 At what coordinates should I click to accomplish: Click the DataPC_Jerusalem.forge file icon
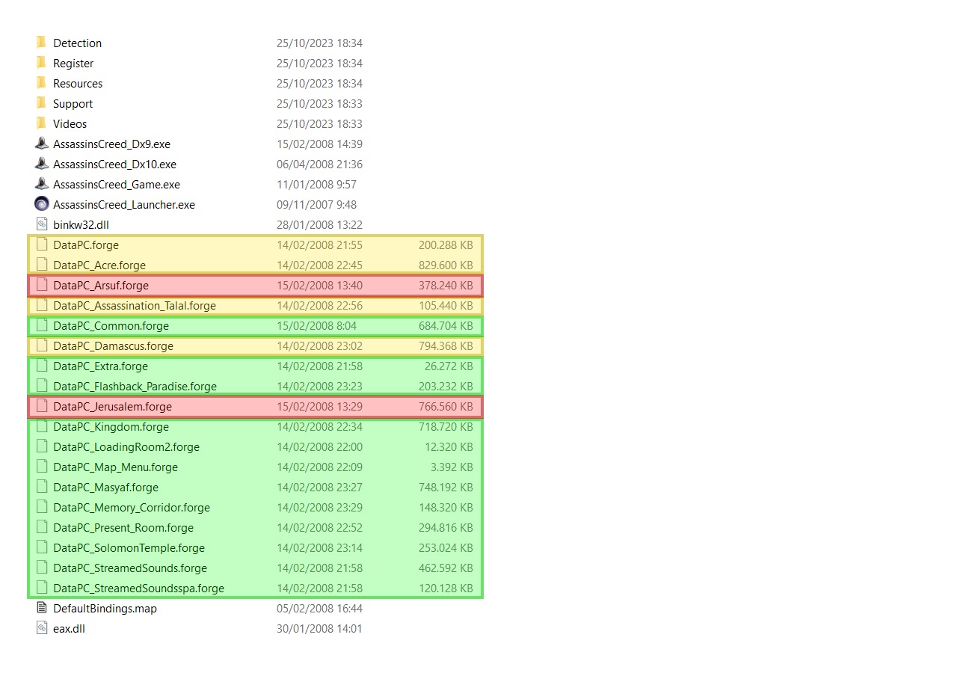(x=42, y=406)
